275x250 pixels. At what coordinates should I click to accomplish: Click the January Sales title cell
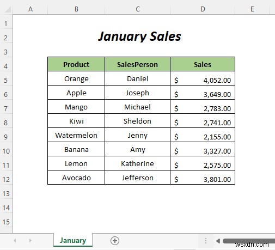point(139,36)
